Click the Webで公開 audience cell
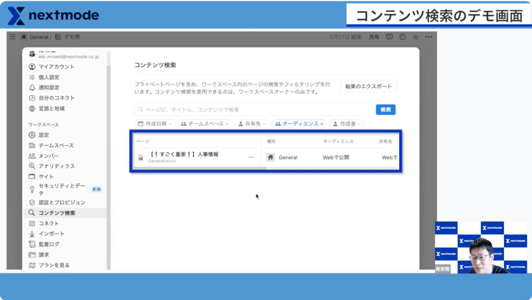 [x=336, y=158]
